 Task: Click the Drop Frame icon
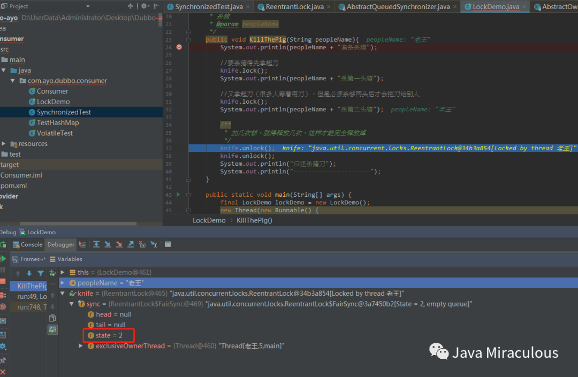142,244
